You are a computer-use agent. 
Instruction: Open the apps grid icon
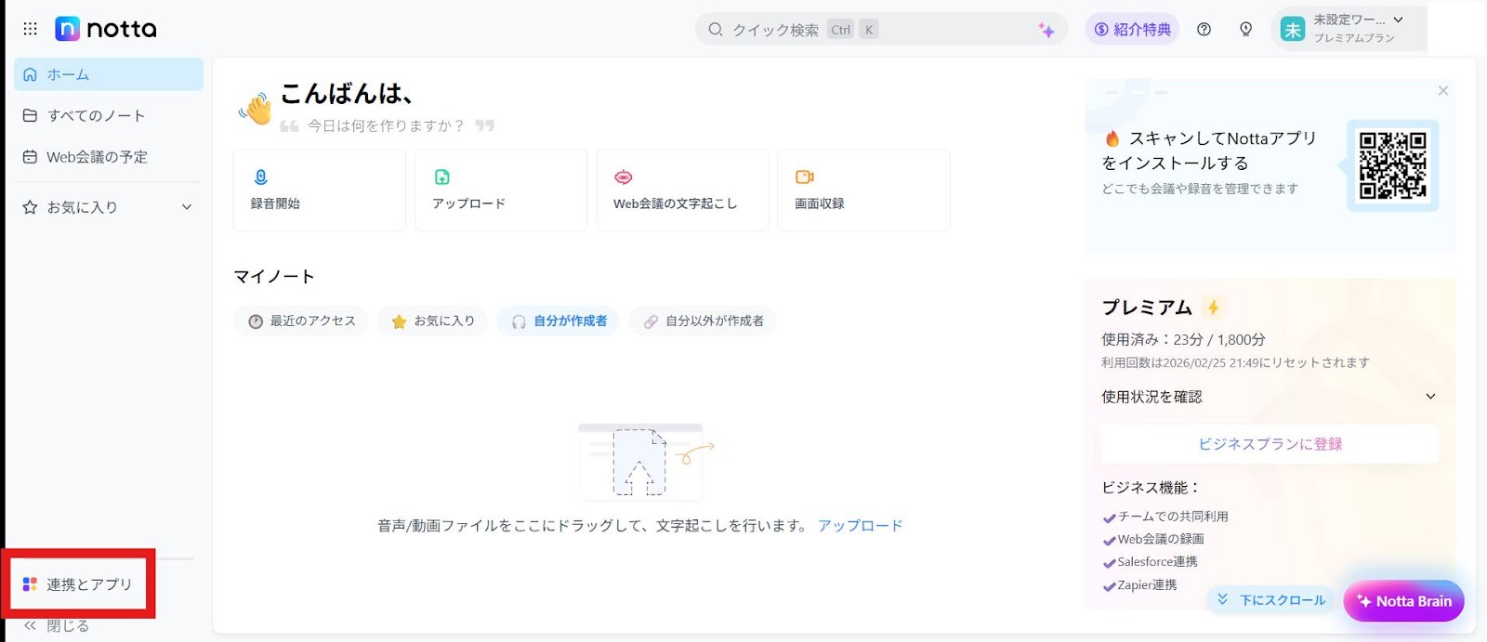coord(30,29)
